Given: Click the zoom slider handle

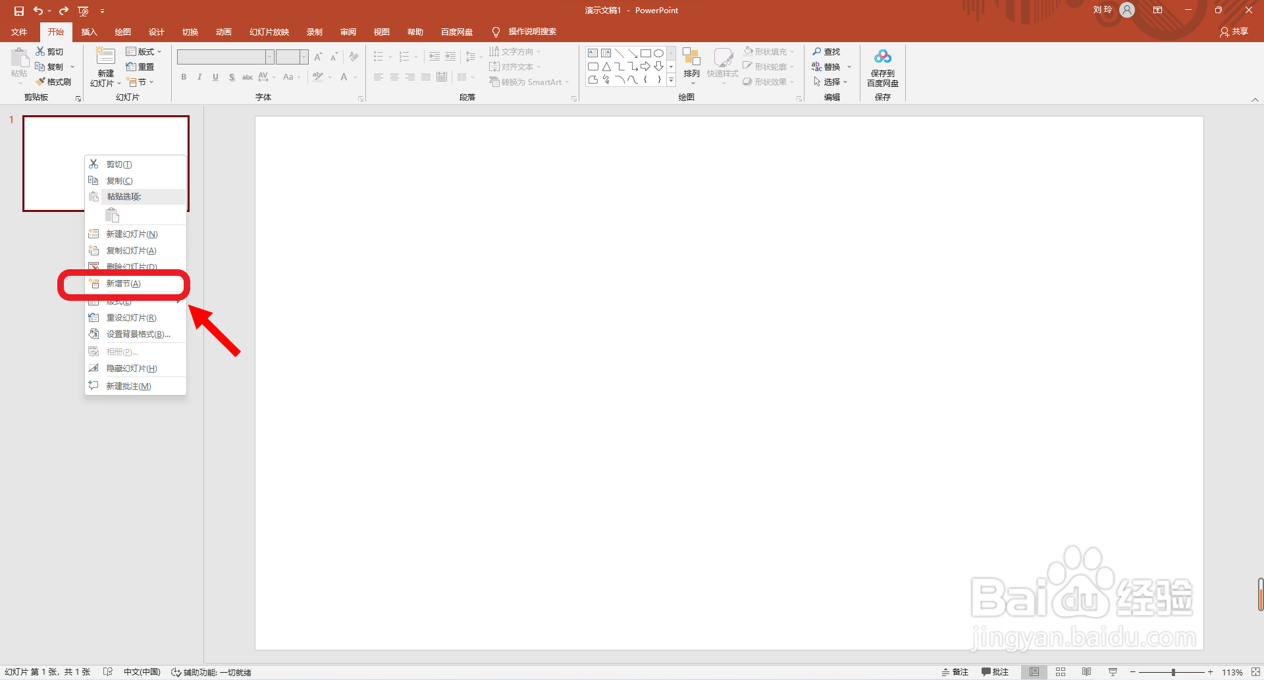Looking at the screenshot, I should point(1173,672).
